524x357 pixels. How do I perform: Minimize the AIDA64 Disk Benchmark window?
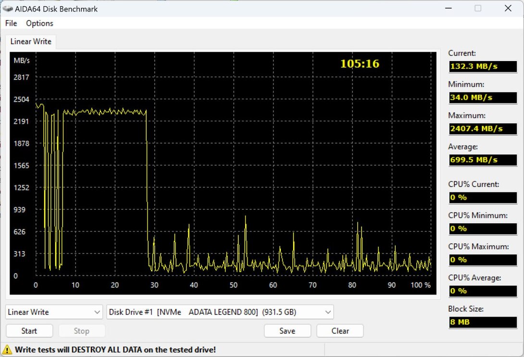pos(449,8)
